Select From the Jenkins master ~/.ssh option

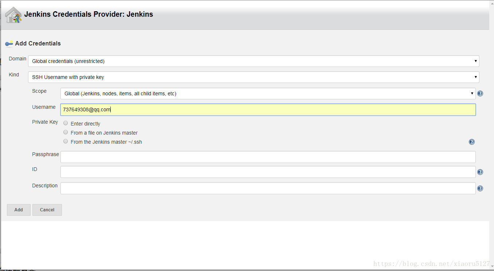pyautogui.click(x=66, y=142)
